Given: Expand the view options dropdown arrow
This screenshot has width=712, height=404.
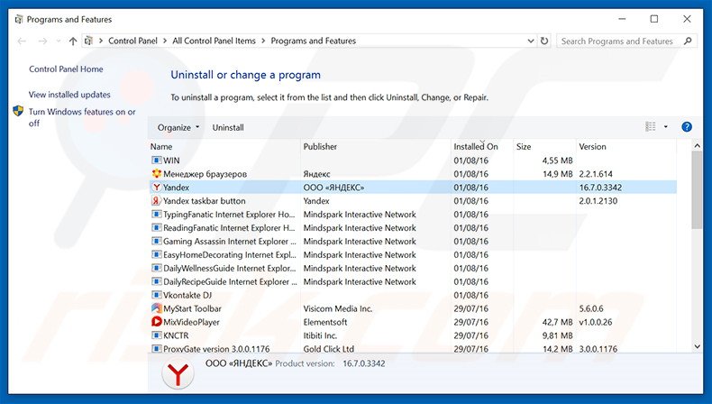Looking at the screenshot, I should tap(666, 127).
